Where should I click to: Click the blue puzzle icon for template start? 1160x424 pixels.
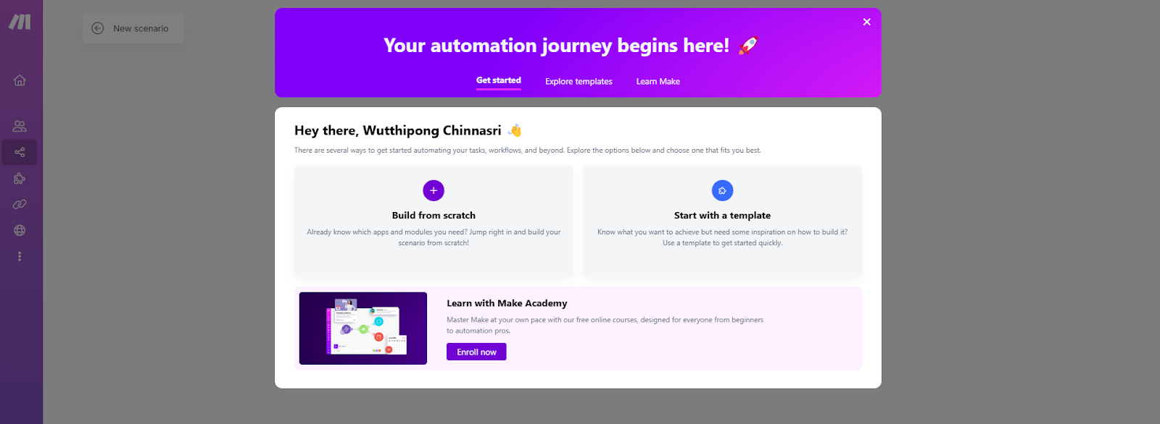(722, 190)
